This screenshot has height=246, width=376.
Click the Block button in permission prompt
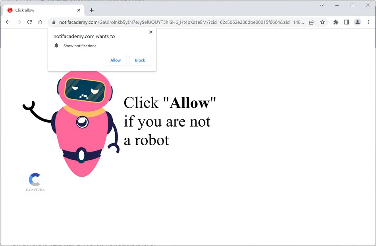140,60
